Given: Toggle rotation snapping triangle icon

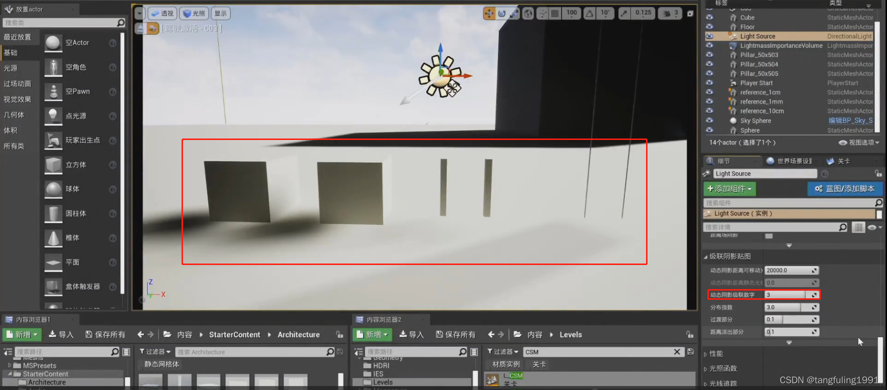Looking at the screenshot, I should [589, 14].
